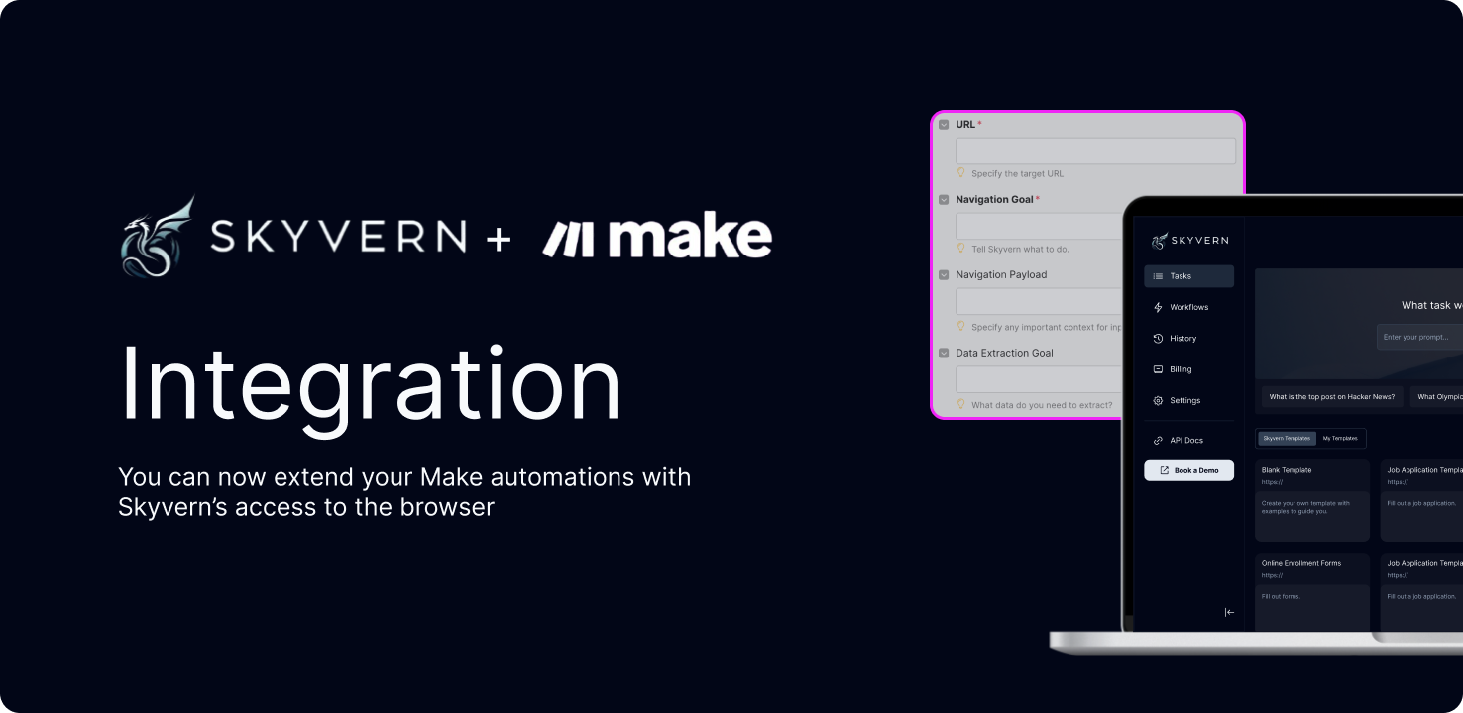The width and height of the screenshot is (1463, 713).
Task: Collapse the Data Extraction Goal field toggle
Action: pyautogui.click(x=944, y=354)
